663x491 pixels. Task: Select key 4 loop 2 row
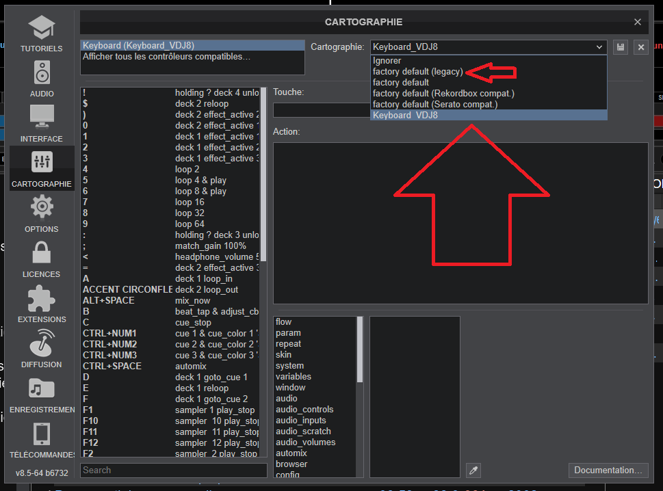[x=170, y=169]
